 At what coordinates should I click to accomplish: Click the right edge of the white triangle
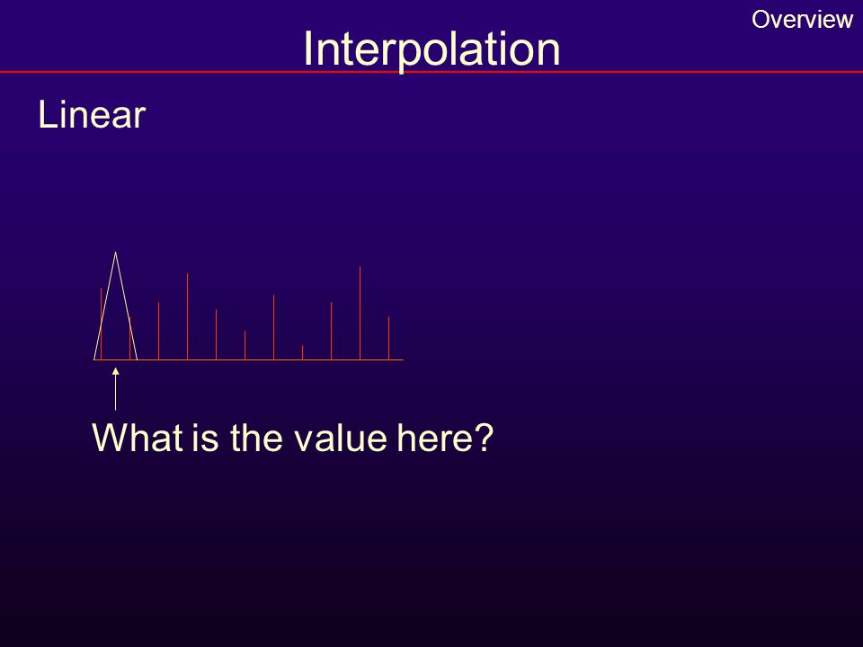(x=127, y=306)
